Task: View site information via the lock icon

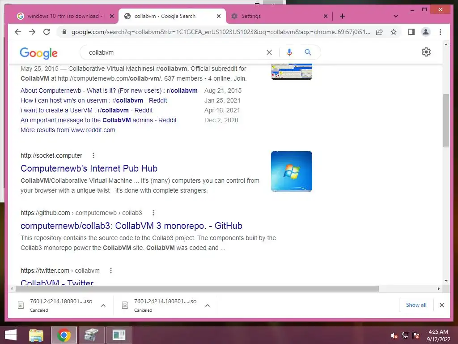Action: tap(64, 32)
